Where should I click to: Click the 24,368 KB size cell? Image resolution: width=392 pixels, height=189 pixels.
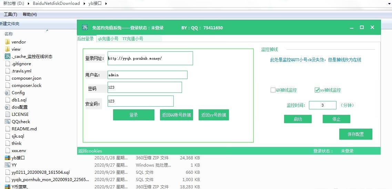pos(190,158)
